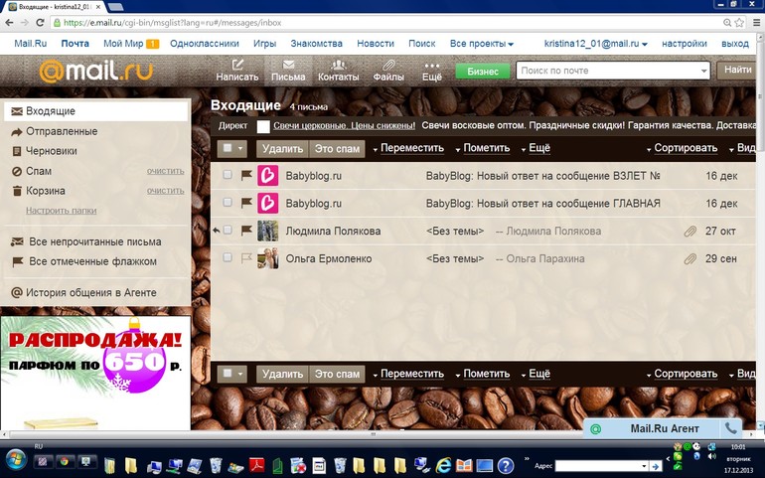The height and width of the screenshot is (478, 765).
Task: Click the @mail.ru logo
Action: tap(95, 71)
